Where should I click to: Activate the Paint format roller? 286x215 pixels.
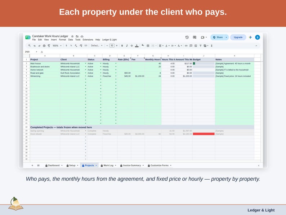tap(49, 46)
